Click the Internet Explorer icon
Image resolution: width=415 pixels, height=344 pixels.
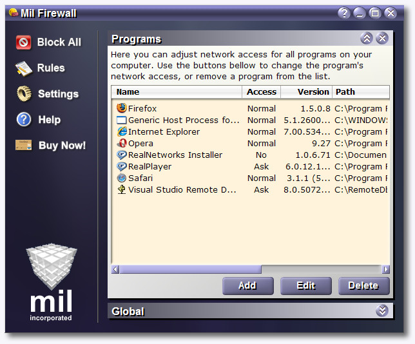[x=122, y=131]
